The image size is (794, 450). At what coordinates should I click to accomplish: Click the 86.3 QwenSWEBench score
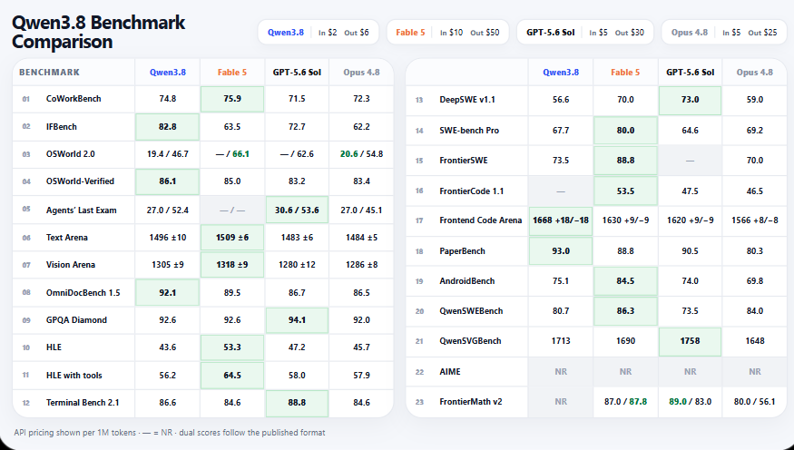pyautogui.click(x=625, y=311)
